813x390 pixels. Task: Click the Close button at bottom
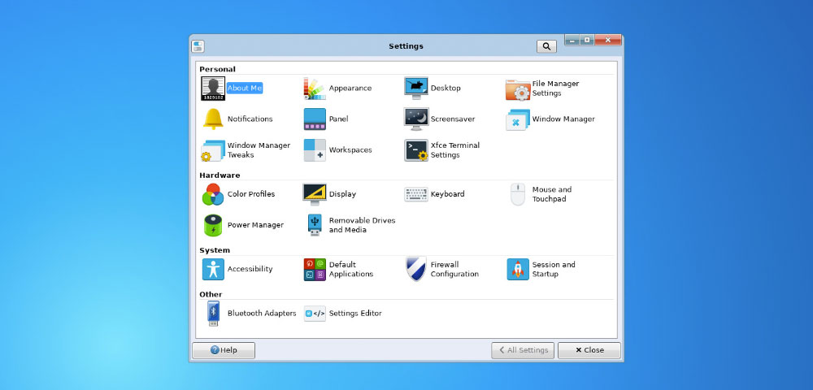point(589,350)
